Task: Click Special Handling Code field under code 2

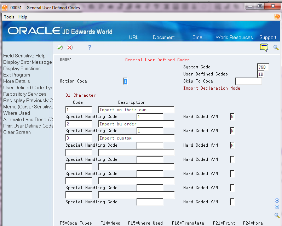Action: coord(150,131)
